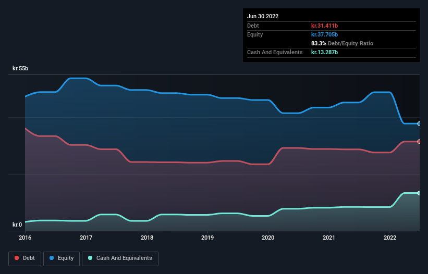Click the Jun 30 2022 tooltip date
The image size is (428, 274).
click(x=263, y=16)
